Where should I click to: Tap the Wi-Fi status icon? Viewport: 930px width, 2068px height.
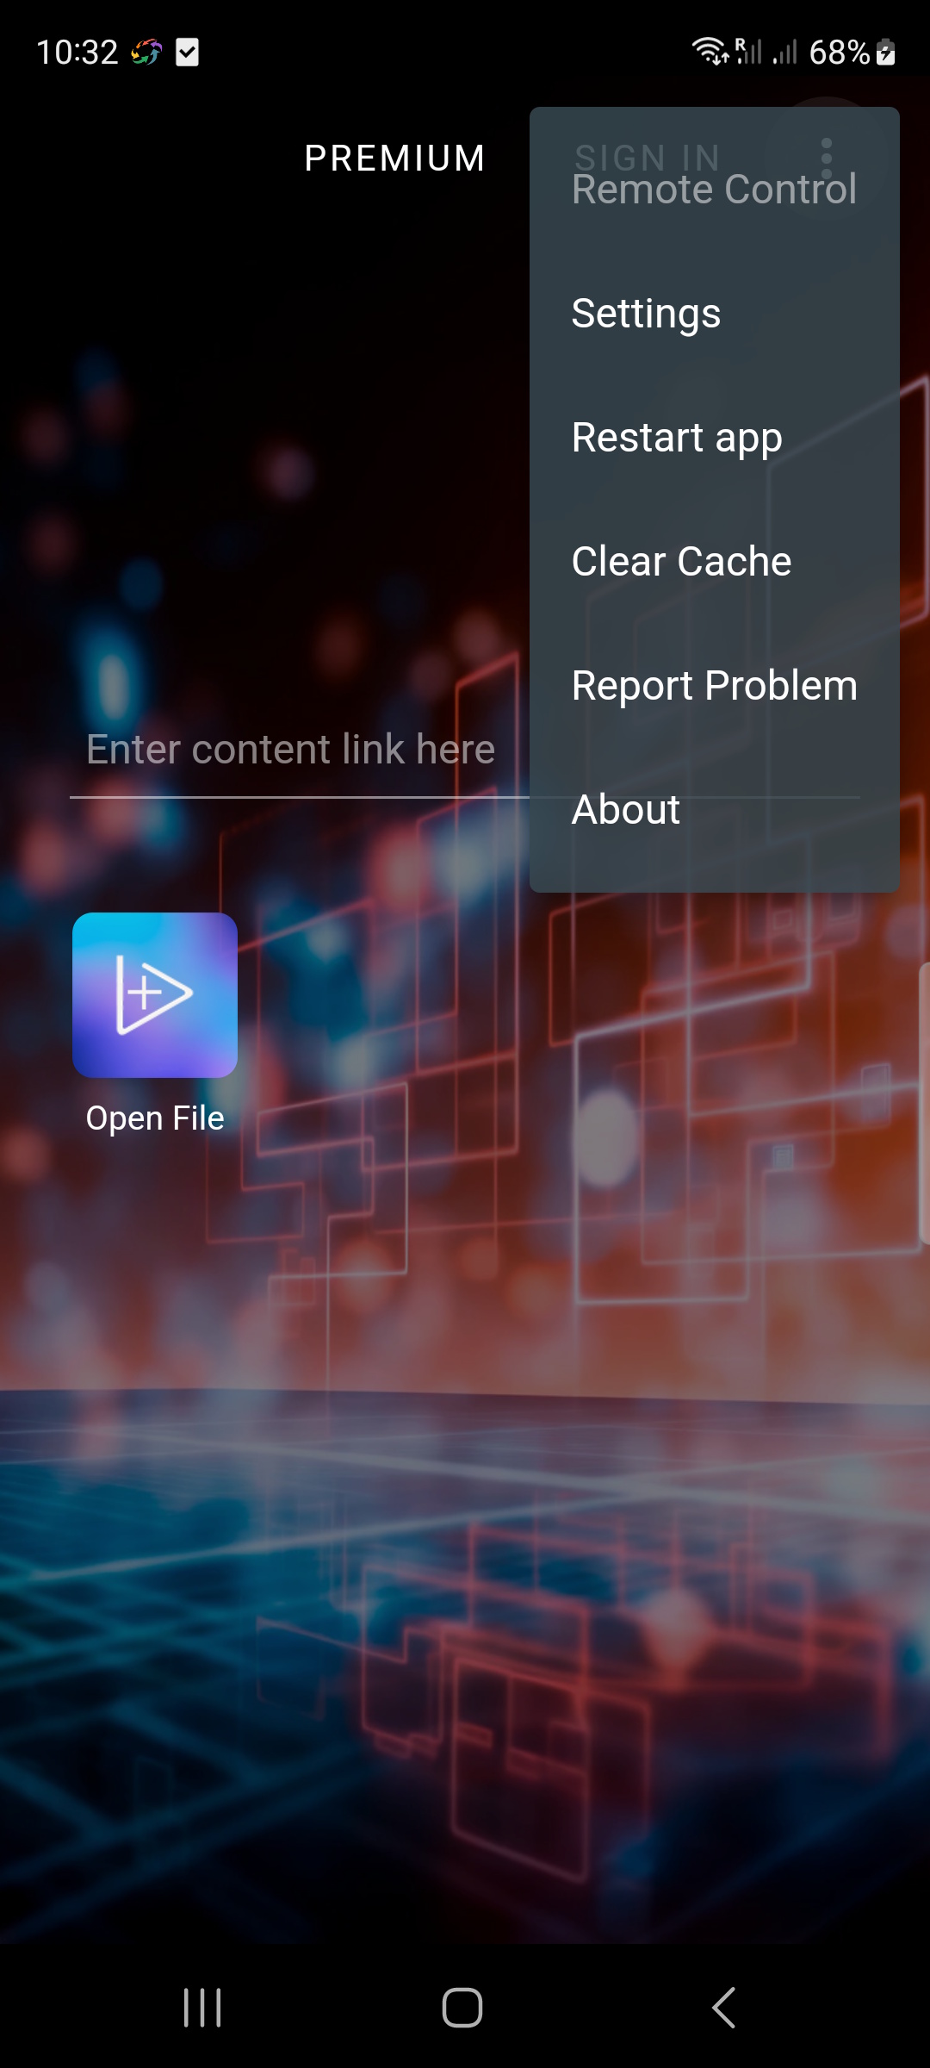[x=710, y=52]
